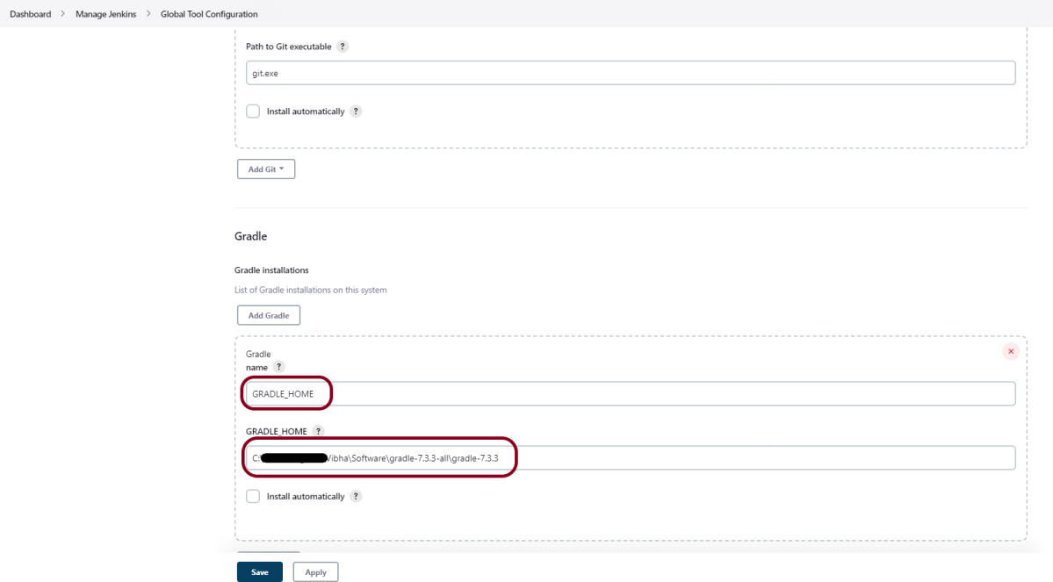Select Global Tool Configuration breadcrumb
Image resolution: width=1053 pixels, height=582 pixels.
[209, 14]
